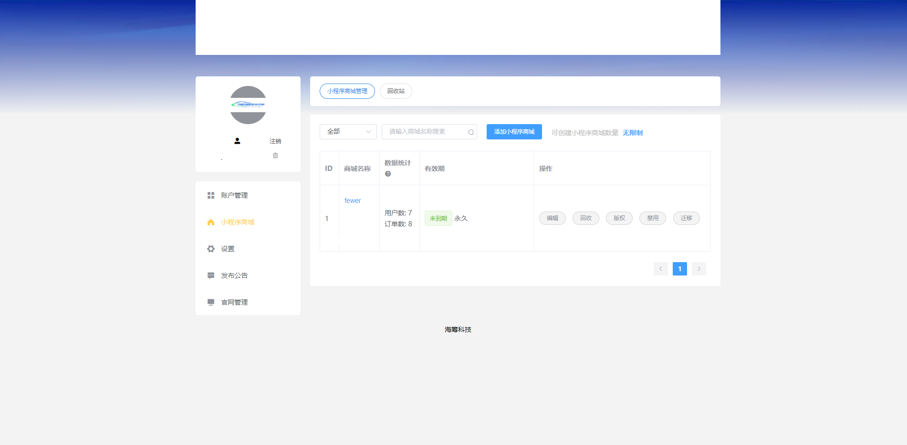Select the 小程序商城管理 tab

click(x=347, y=91)
